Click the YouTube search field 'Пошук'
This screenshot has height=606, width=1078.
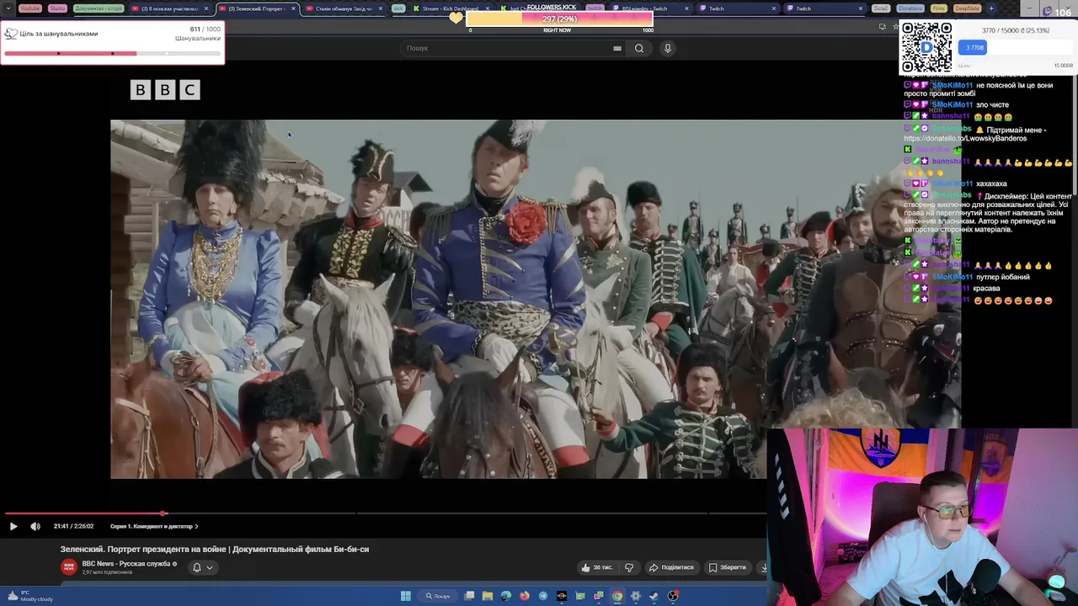point(505,48)
